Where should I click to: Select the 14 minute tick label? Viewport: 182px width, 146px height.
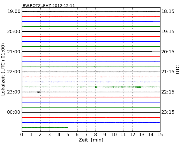[x=151, y=135]
